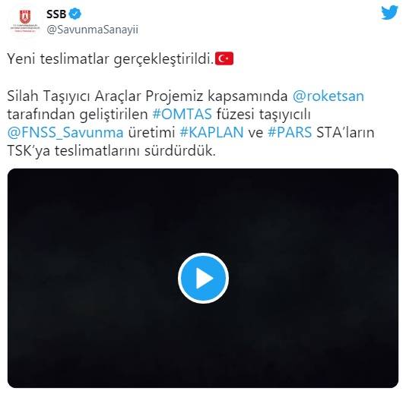Open the #PARS hashtag
Viewport: 406px width, 394px height.
[x=290, y=132]
